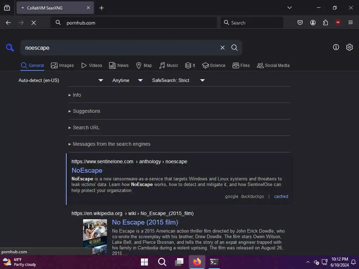Open language Auto-detect dropdown
The image size is (359, 269).
(61, 80)
